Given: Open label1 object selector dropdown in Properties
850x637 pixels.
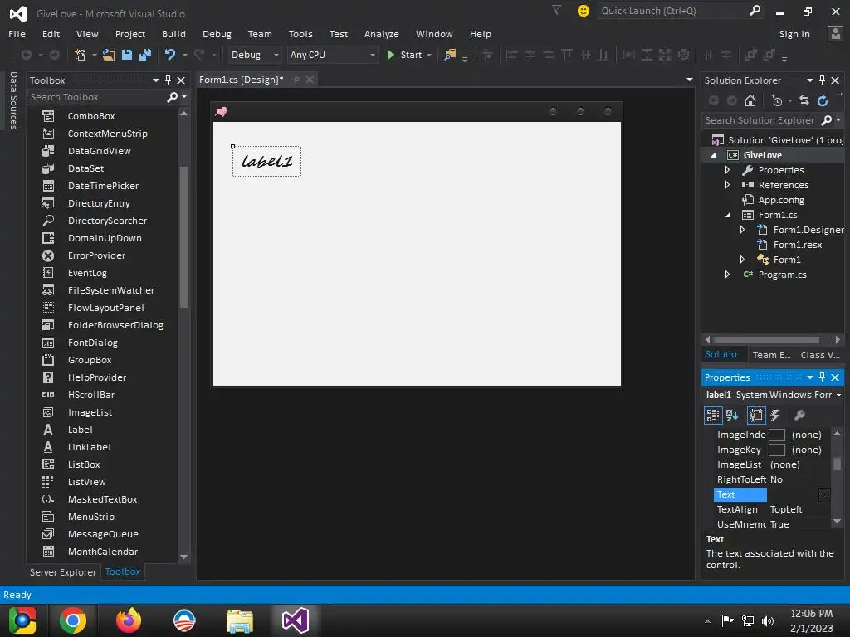Looking at the screenshot, I should 838,395.
